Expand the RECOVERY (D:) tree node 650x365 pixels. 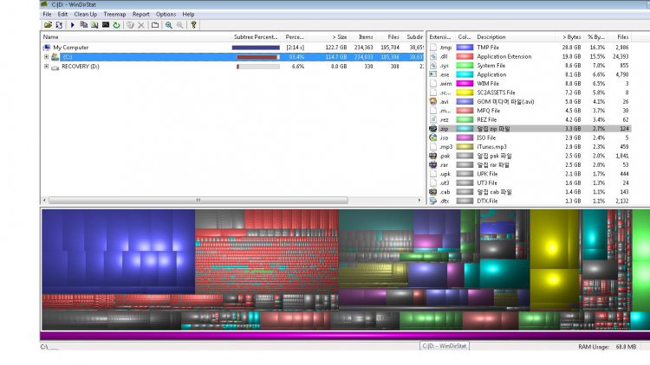[46, 67]
